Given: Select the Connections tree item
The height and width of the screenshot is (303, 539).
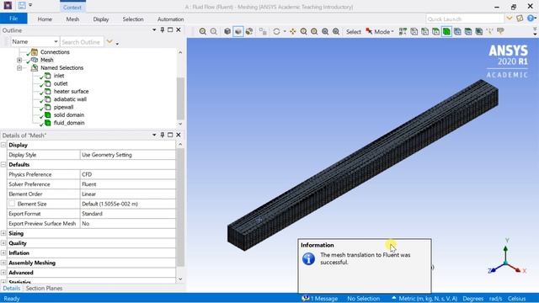Looking at the screenshot, I should 55,52.
